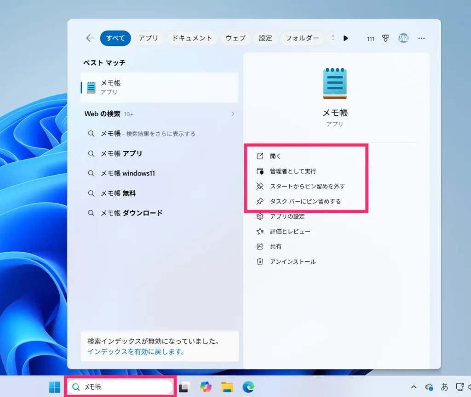The width and height of the screenshot is (471, 397).
Task: Click search icon beside メモ帳 無料
Action: pos(91,193)
